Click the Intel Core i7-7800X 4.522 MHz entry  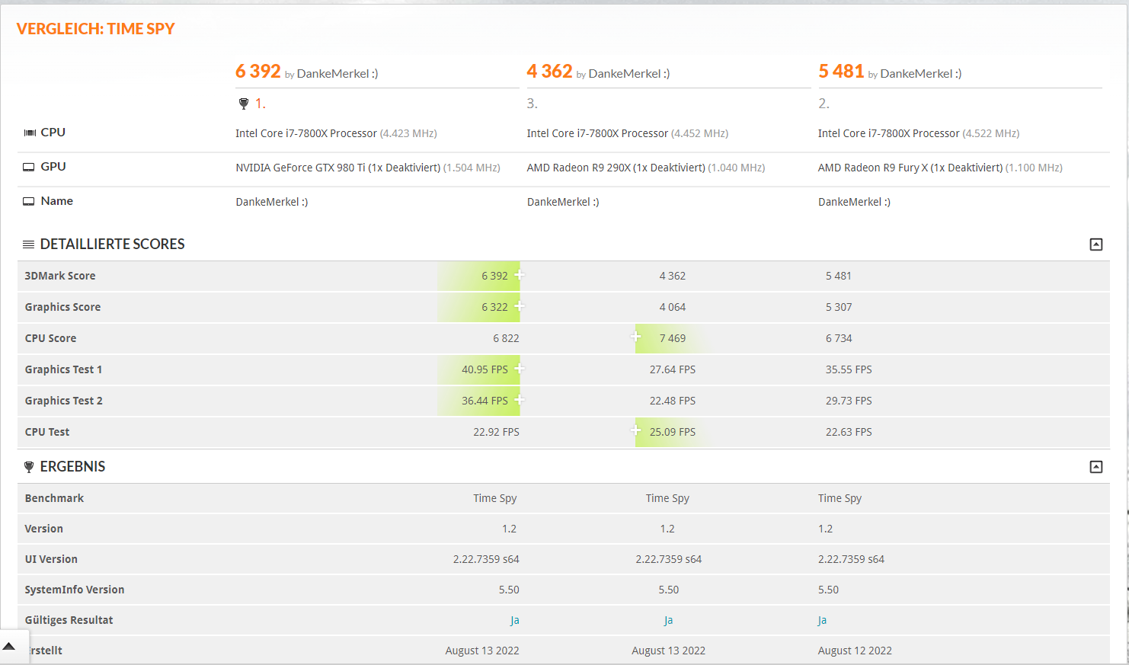click(x=919, y=133)
